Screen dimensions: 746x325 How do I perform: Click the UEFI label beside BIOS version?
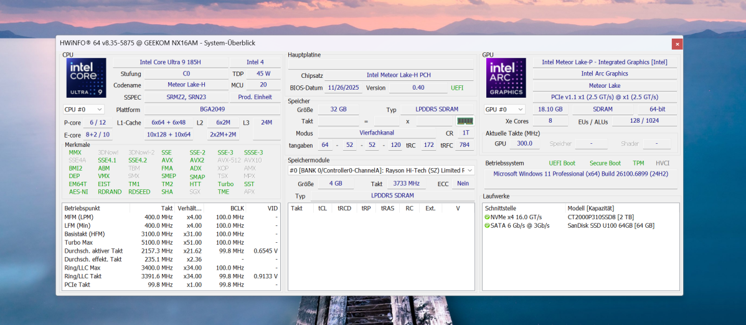coord(456,88)
